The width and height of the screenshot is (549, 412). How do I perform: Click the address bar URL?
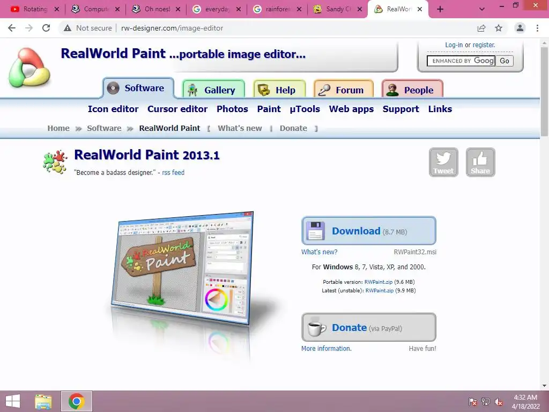pos(172,28)
